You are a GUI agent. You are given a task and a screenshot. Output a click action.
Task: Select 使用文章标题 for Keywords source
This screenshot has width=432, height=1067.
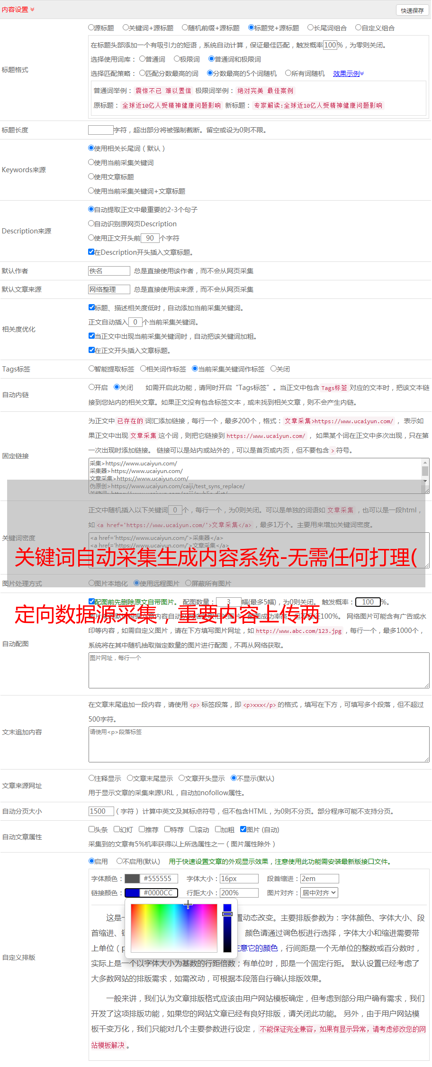(x=91, y=176)
